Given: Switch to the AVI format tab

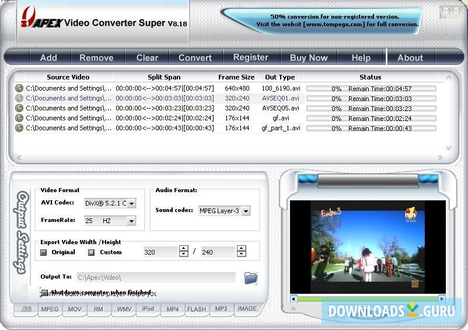Looking at the screenshot, I should click(x=26, y=310).
